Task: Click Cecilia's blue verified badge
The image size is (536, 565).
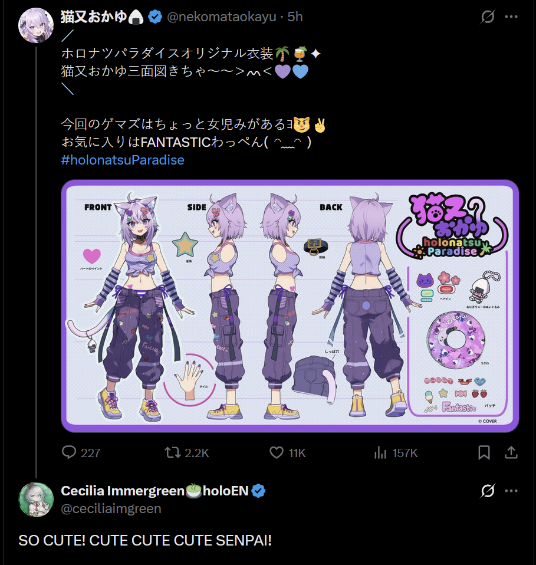Action: tap(258, 491)
